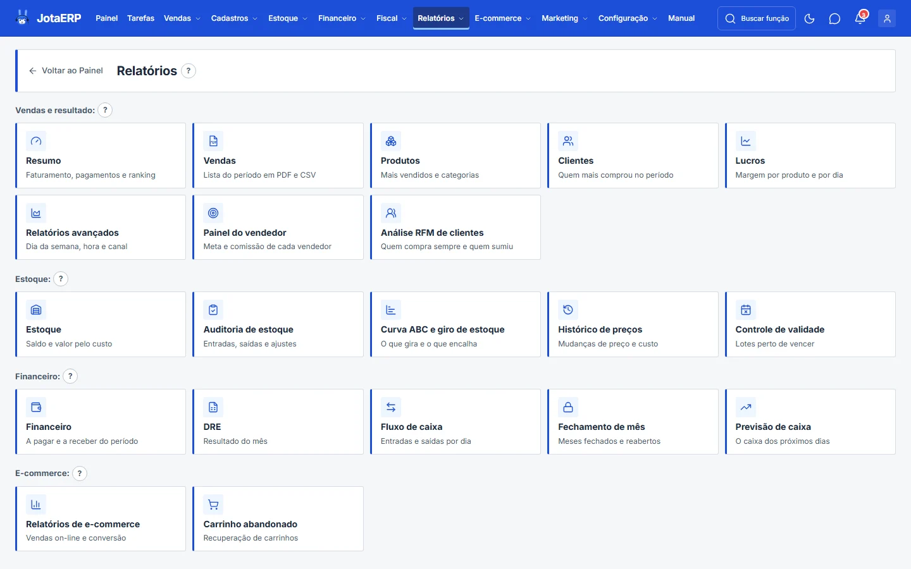
Task: Open the chat messages icon
Action: click(x=834, y=18)
